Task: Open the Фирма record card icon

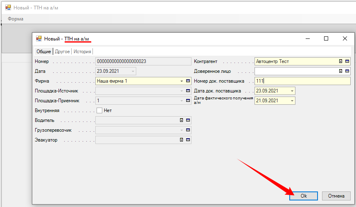Action: 188,81
